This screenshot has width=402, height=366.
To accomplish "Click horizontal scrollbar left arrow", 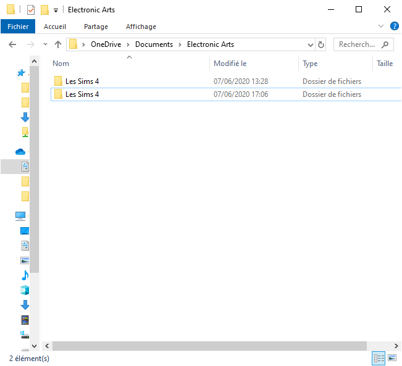I will [x=47, y=346].
